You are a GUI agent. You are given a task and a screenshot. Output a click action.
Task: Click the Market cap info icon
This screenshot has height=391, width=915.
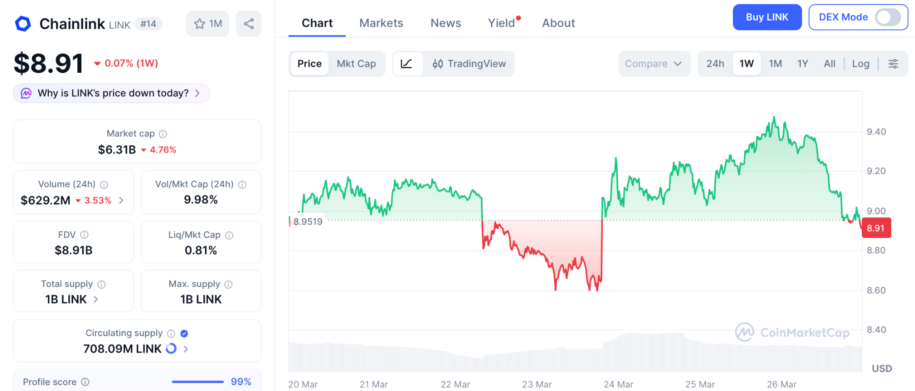[163, 134]
